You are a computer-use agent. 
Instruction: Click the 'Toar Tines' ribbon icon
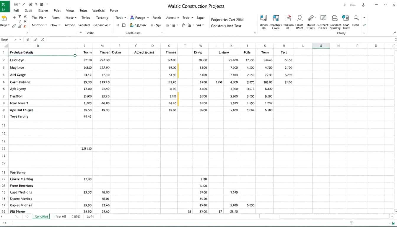(345, 19)
